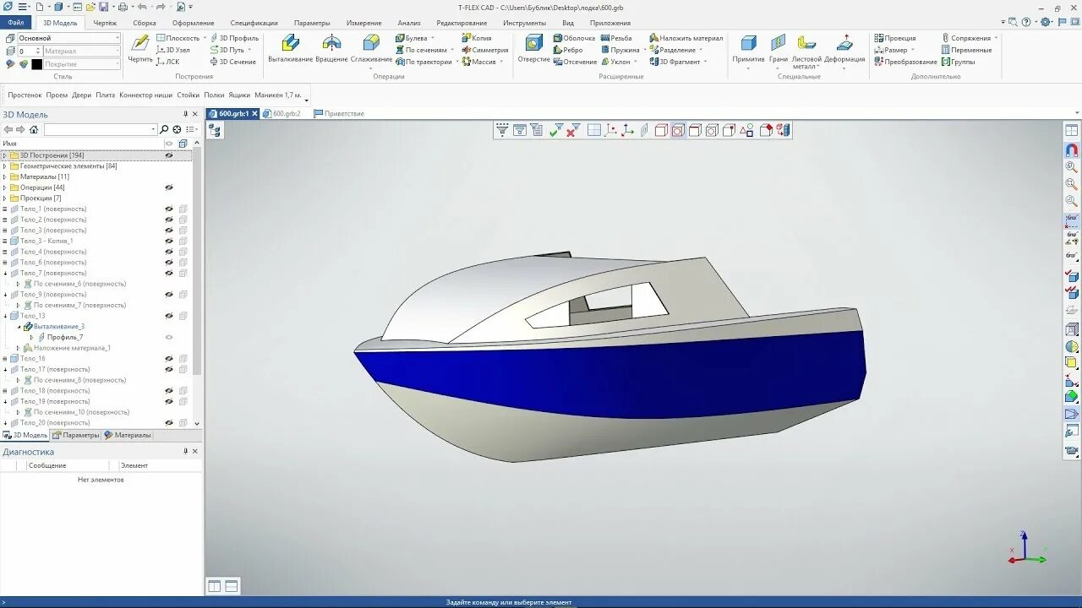Viewport: 1082px width, 608px height.
Task: Expand the Проекции [7] folder
Action: pyautogui.click(x=4, y=198)
